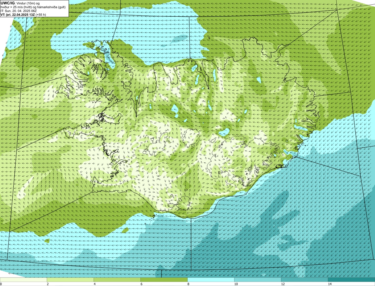Image resolution: width=375 pixels, height=286 pixels.
Task: Click the 4–6 m/s green legend swatch
Action: (117, 280)
